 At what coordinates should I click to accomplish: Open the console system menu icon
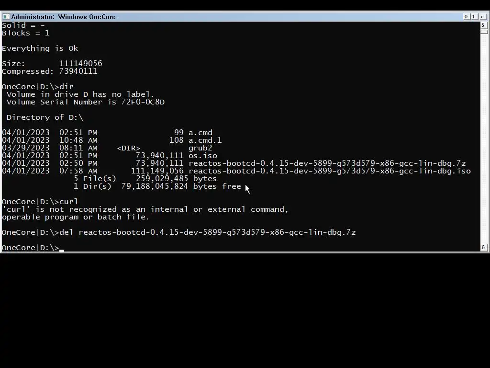[6, 17]
